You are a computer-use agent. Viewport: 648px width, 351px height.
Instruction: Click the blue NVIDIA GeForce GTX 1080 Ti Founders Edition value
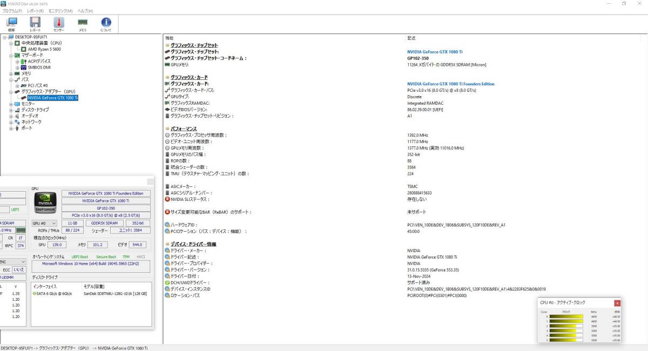451,84
